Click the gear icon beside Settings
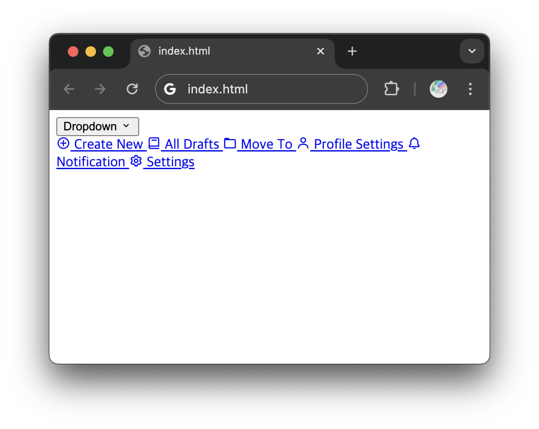 136,161
